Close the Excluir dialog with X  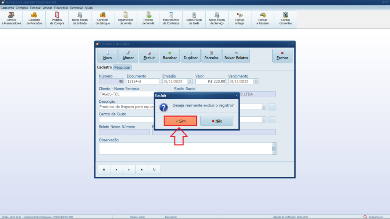[x=237, y=95]
